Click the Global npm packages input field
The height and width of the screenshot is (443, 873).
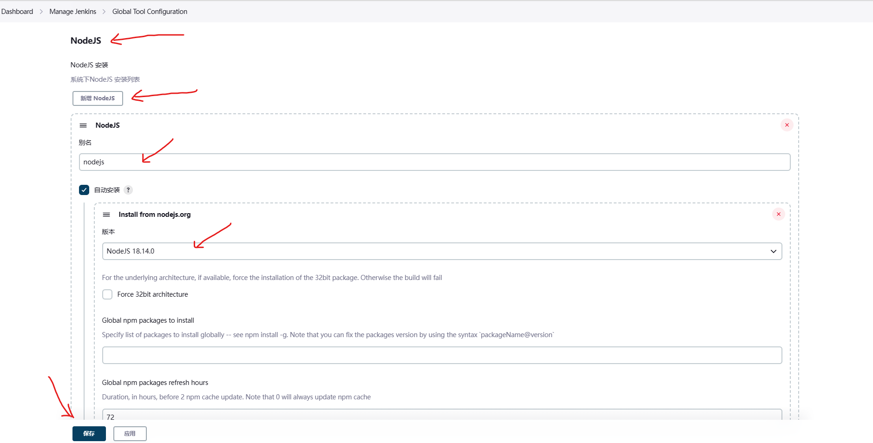[441, 355]
